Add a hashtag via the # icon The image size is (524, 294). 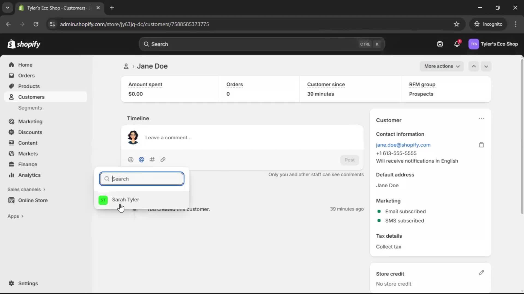152,160
